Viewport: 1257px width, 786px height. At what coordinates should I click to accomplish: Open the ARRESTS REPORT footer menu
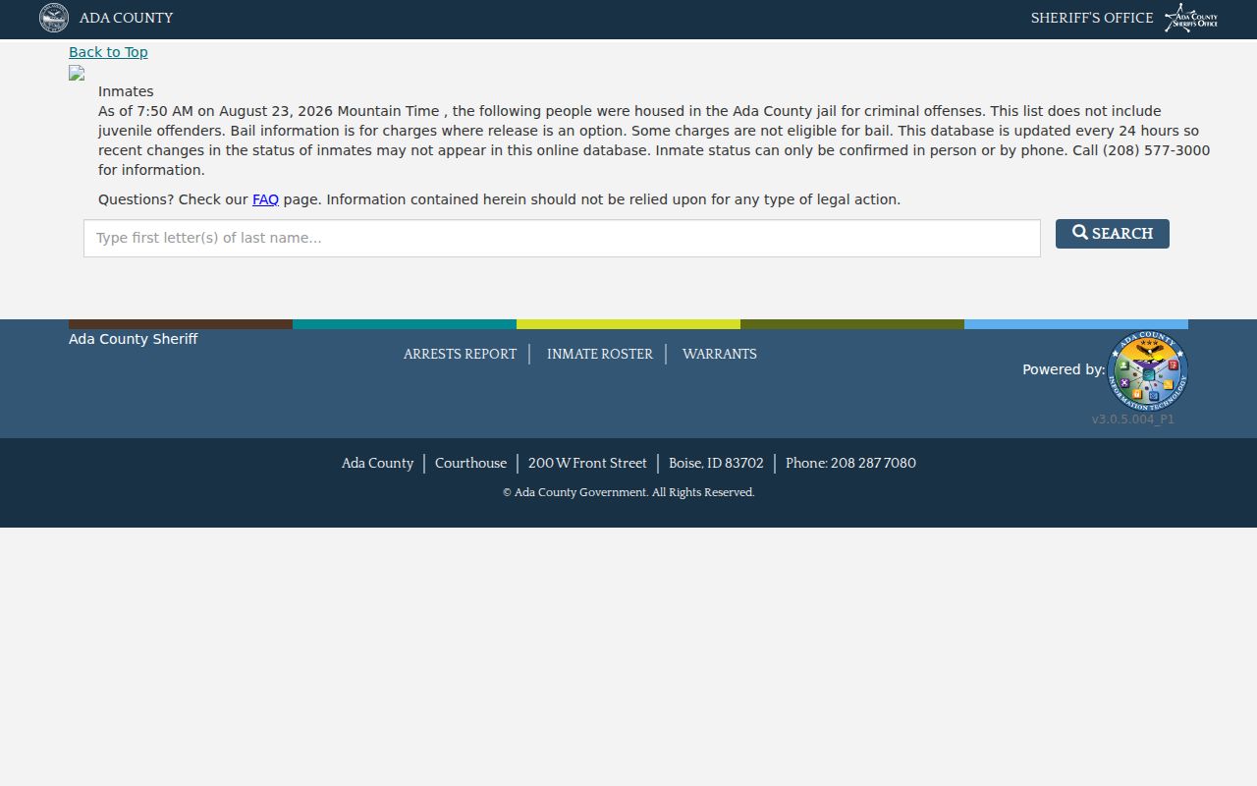pos(460,354)
